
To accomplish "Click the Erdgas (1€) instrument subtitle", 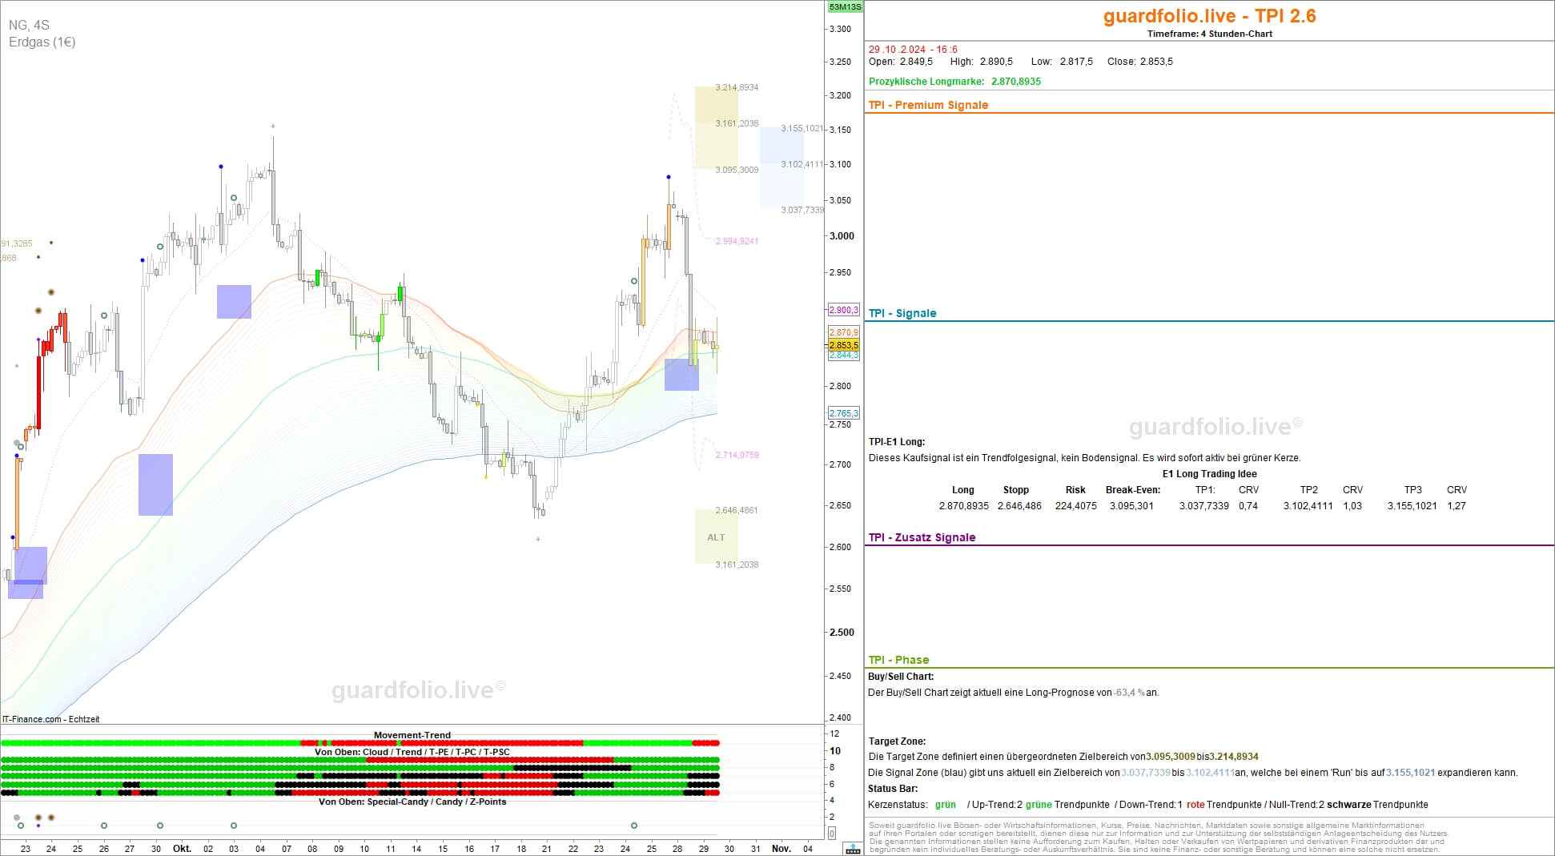I will pyautogui.click(x=42, y=42).
